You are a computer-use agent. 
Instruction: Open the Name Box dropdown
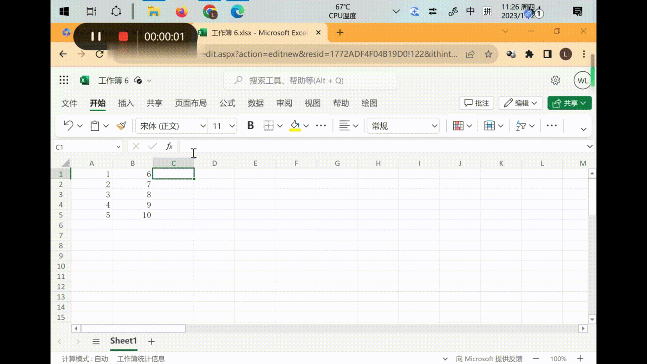118,147
